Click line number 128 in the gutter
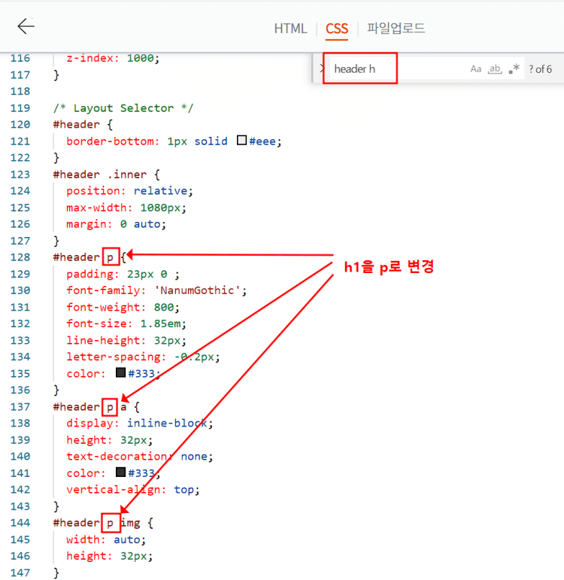The height and width of the screenshot is (580, 564). [x=20, y=257]
